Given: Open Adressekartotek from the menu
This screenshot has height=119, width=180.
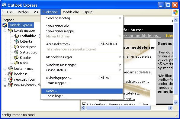Looking at the screenshot, I should 82,44.
